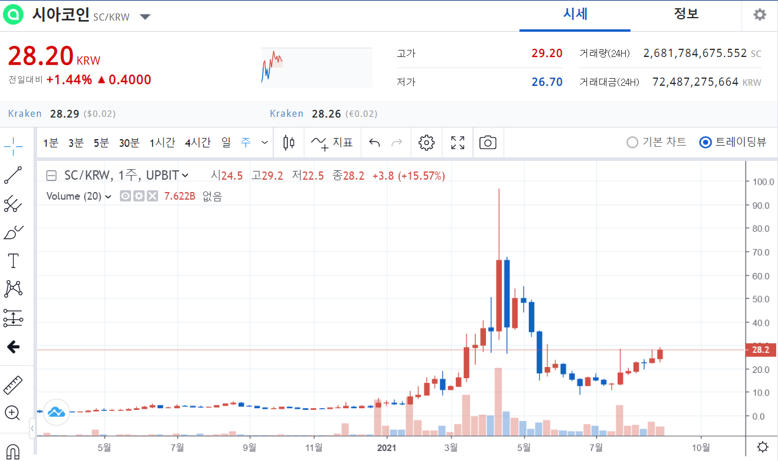Expand the Volume (20) indicator chevron
This screenshot has width=778, height=461.
tap(108, 197)
